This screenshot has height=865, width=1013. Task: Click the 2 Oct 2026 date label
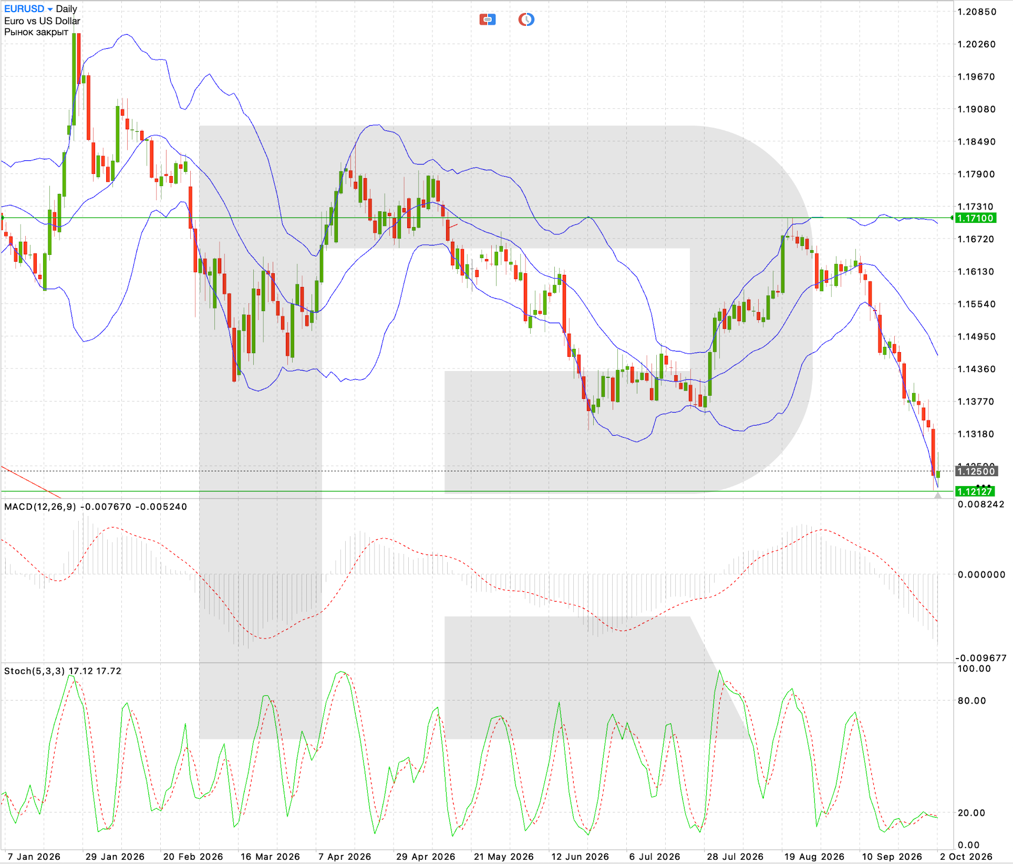pos(966,857)
